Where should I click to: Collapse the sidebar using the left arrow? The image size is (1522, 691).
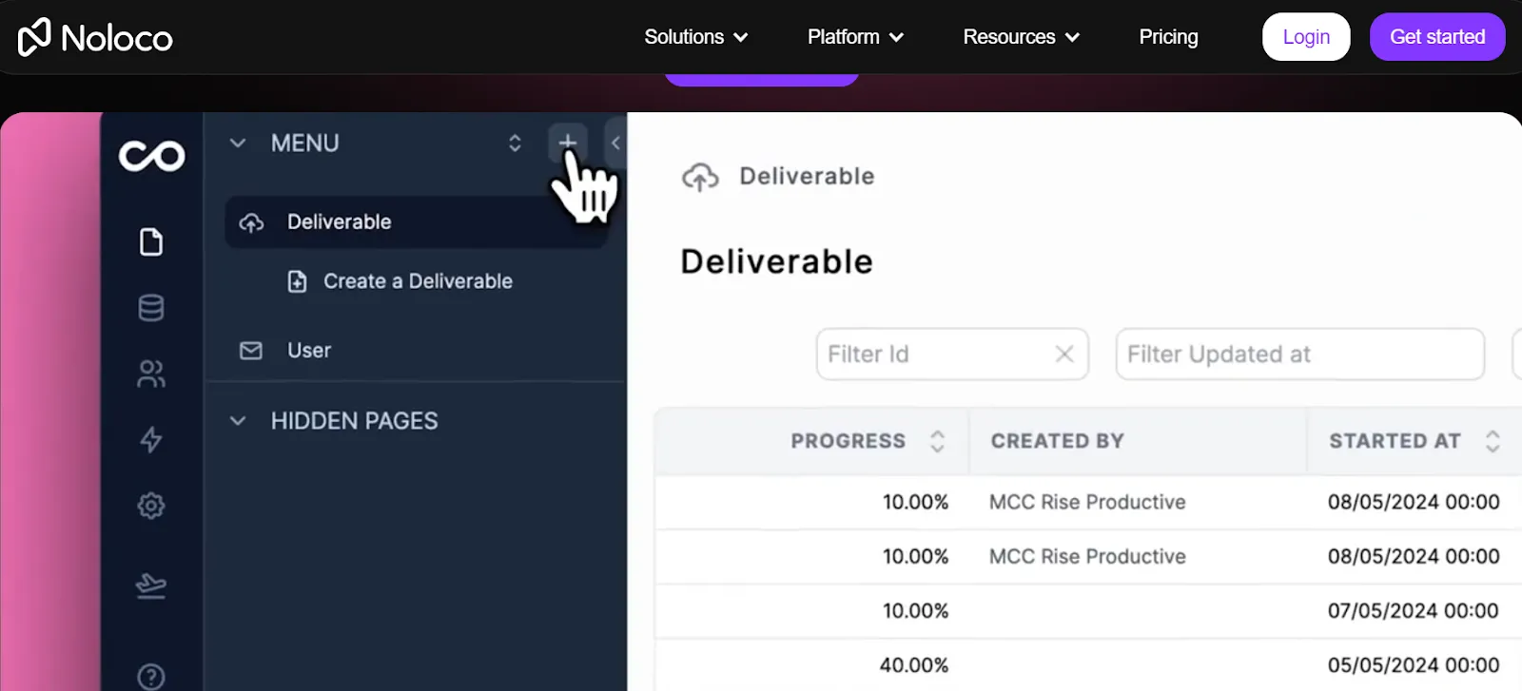click(x=615, y=143)
